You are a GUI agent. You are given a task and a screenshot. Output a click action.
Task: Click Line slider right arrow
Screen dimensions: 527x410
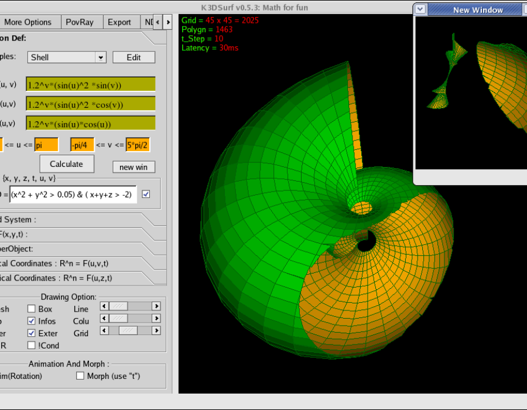click(x=156, y=306)
